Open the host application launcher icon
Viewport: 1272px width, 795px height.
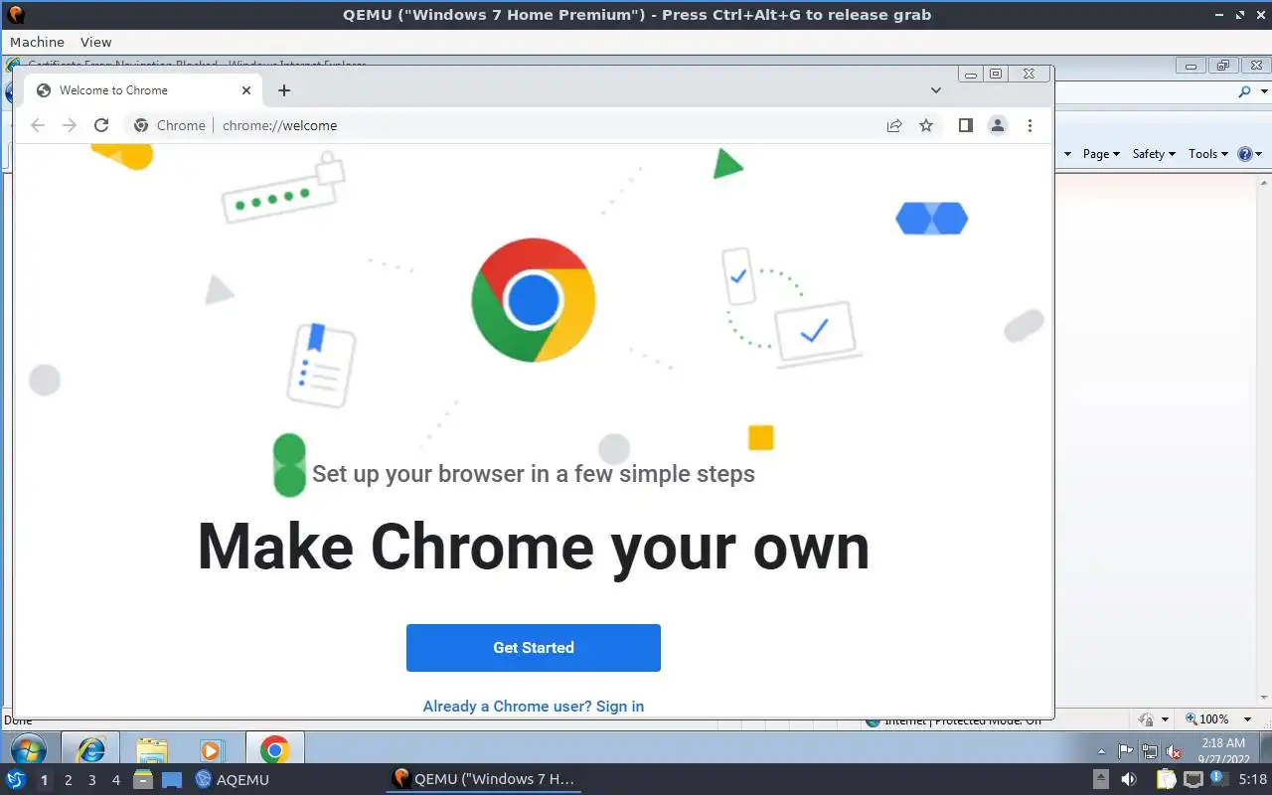click(16, 779)
